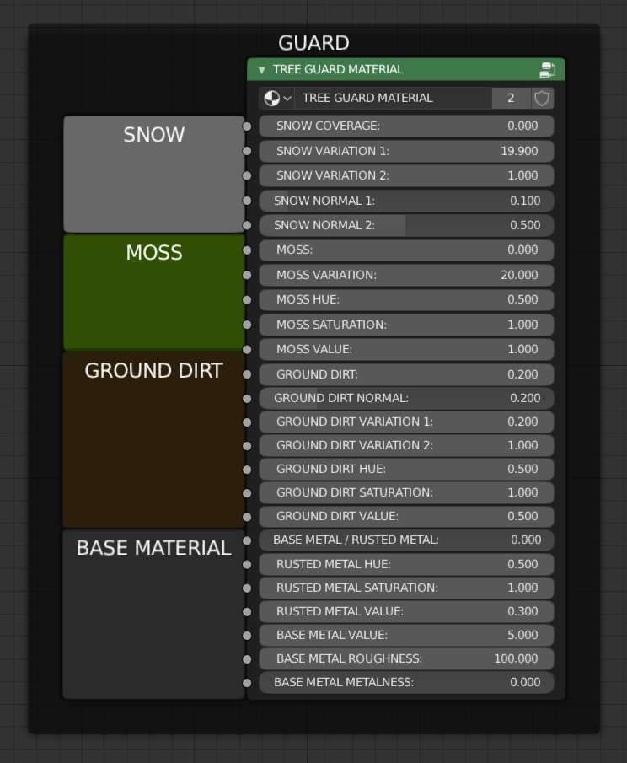Screen dimensions: 627x763
Task: Collapse the TREE GUARD MATERIAL node triangle
Action: (x=262, y=70)
